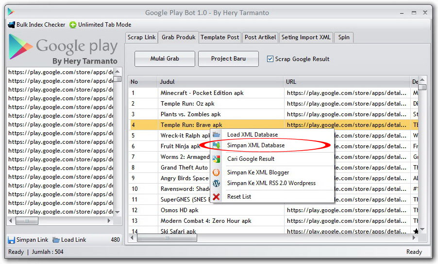Viewport: 438px width, 264px height.
Task: Choose Simpan XML Database menu entry
Action: pos(272,145)
